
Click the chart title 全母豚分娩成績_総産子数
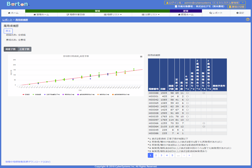(76, 56)
